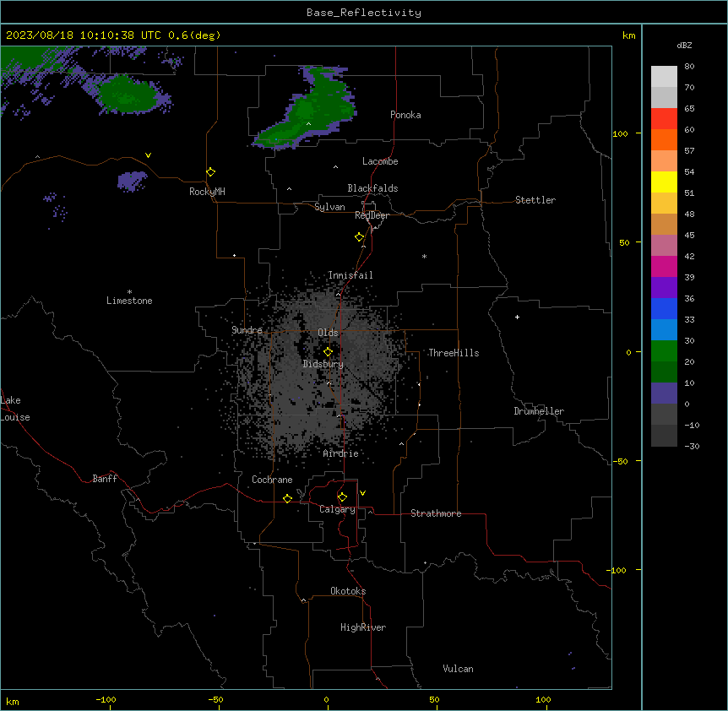
Task: Click the km unit label at top right
Action: [x=628, y=35]
